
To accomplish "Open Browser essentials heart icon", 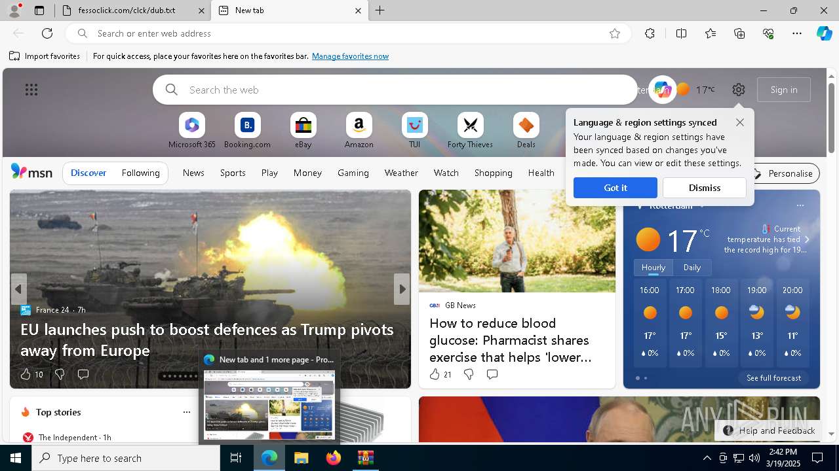I will [x=768, y=33].
